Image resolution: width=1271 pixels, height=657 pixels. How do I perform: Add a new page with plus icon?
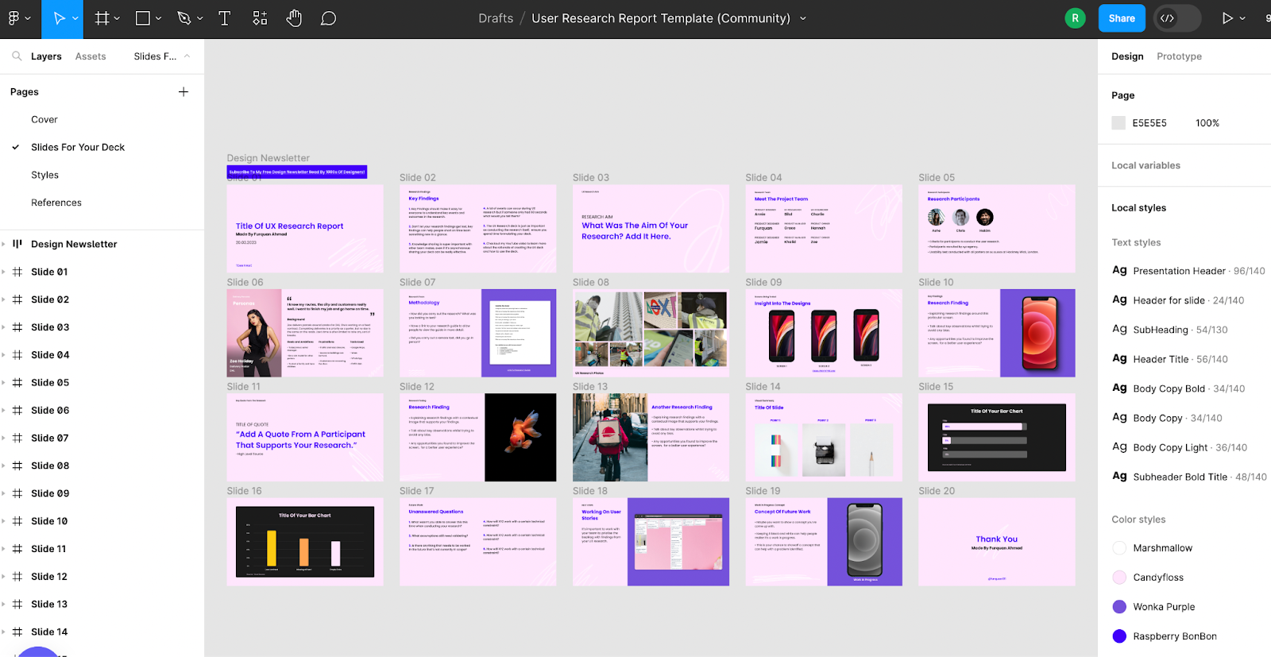tap(184, 92)
